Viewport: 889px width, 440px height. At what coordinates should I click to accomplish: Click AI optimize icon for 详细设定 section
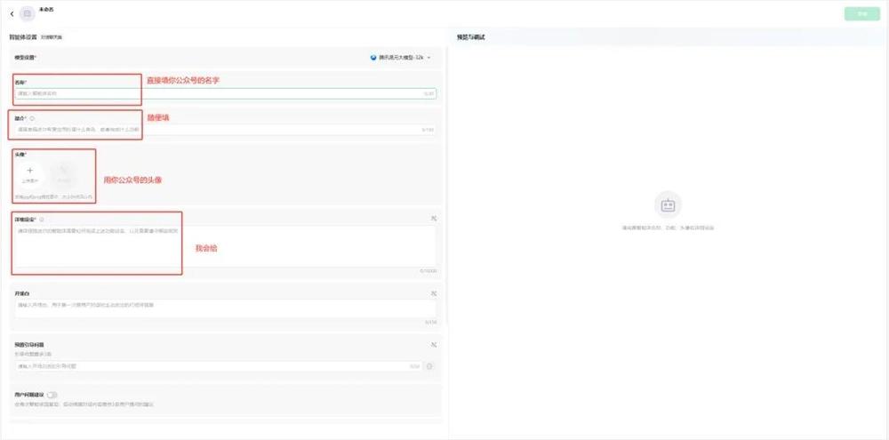pyautogui.click(x=434, y=219)
